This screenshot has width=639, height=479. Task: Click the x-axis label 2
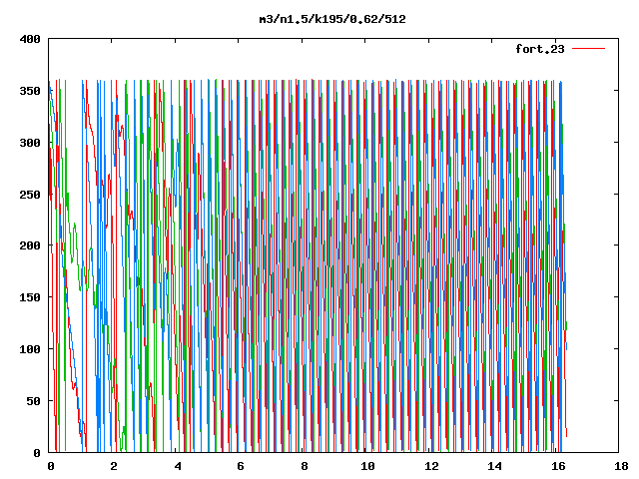[x=114, y=466]
